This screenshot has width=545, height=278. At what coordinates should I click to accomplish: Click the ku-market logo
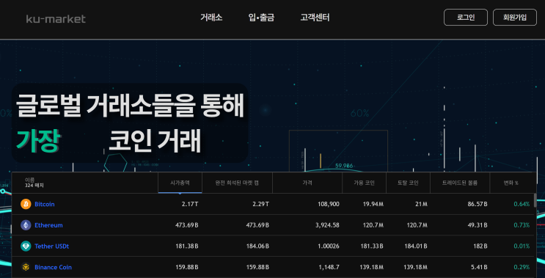[56, 19]
